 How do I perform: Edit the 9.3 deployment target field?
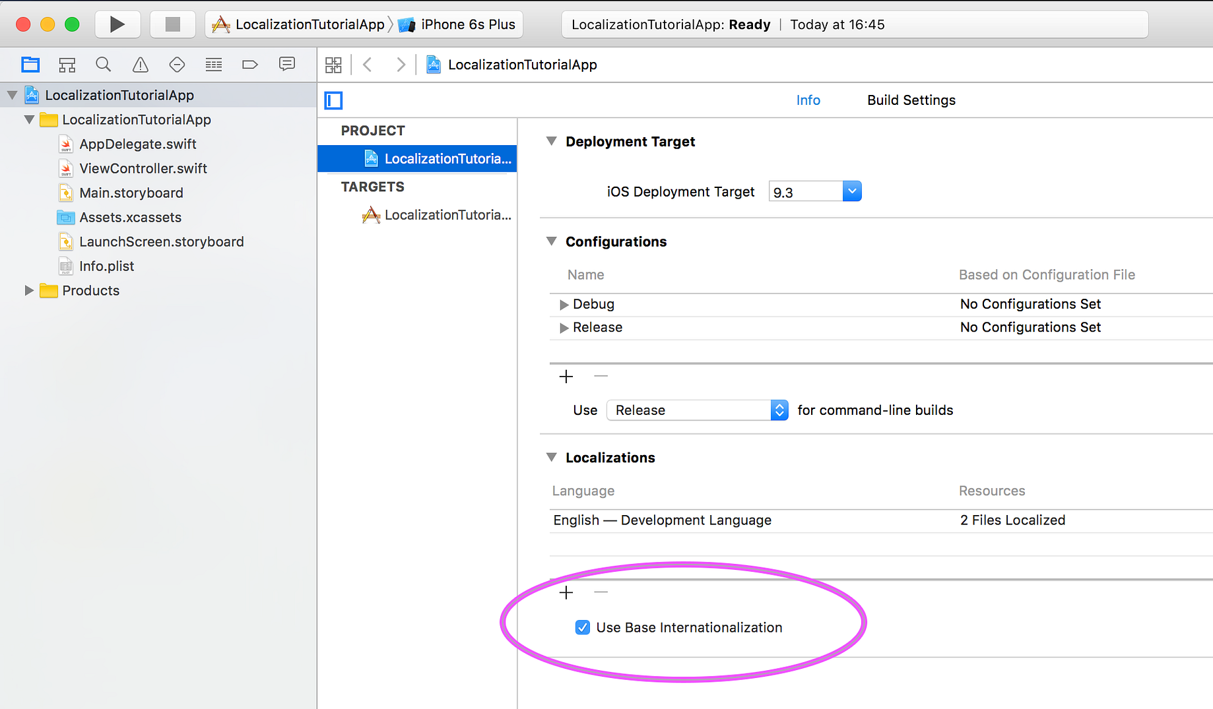[806, 192]
